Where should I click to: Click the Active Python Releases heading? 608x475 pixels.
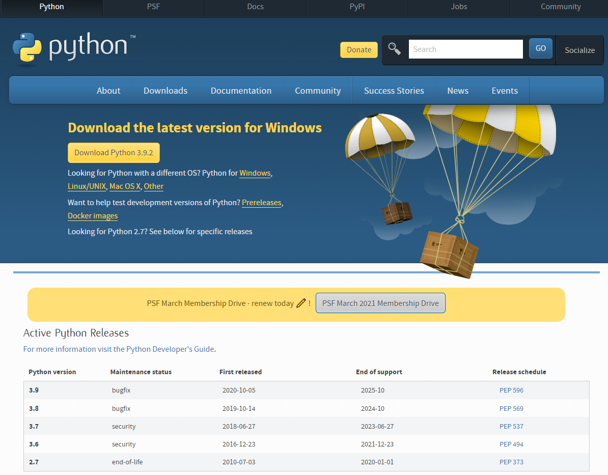76,333
